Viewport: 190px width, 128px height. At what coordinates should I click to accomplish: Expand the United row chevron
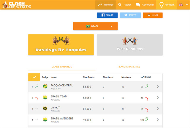coord(158,109)
